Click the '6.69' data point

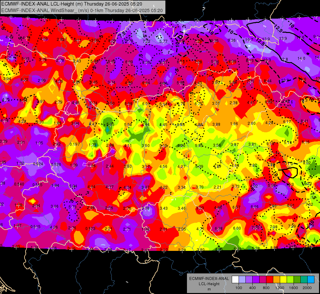pos(129,62)
